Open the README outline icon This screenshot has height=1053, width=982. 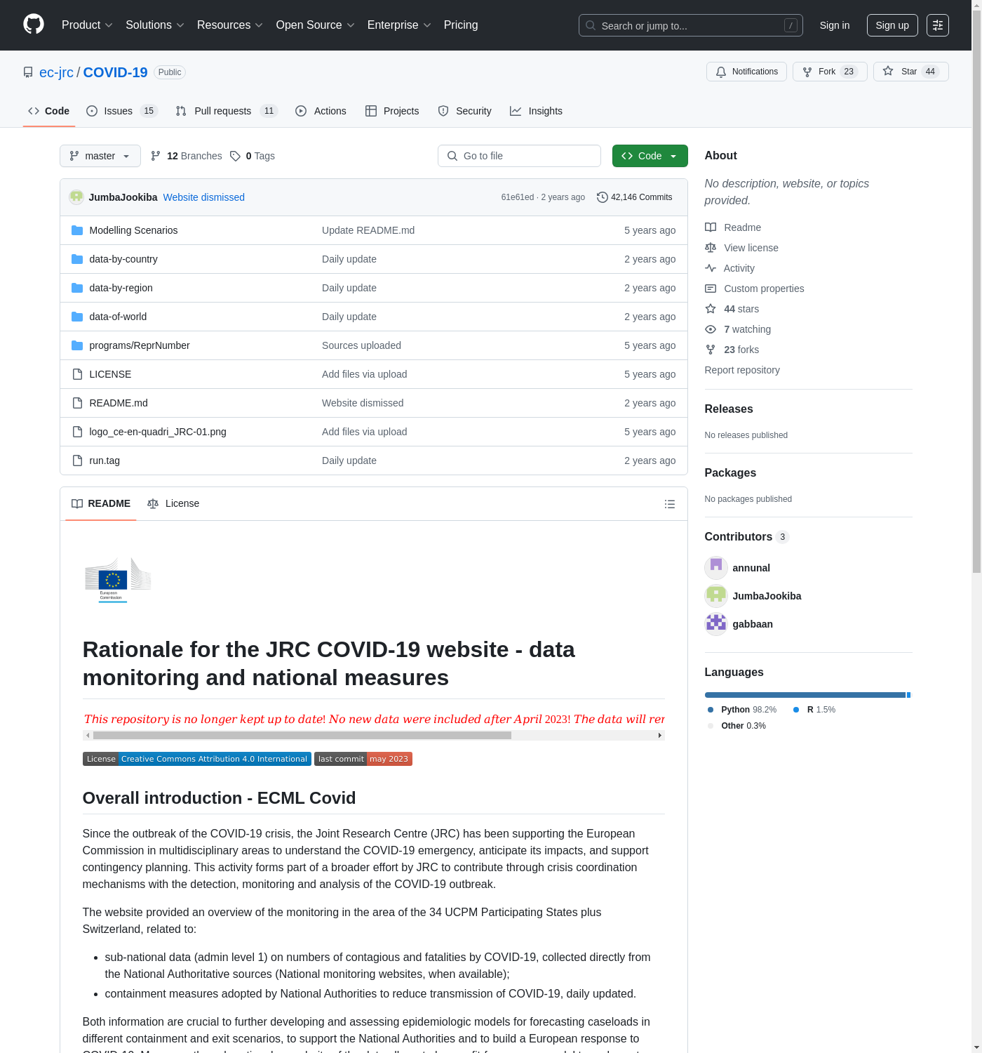coord(669,504)
